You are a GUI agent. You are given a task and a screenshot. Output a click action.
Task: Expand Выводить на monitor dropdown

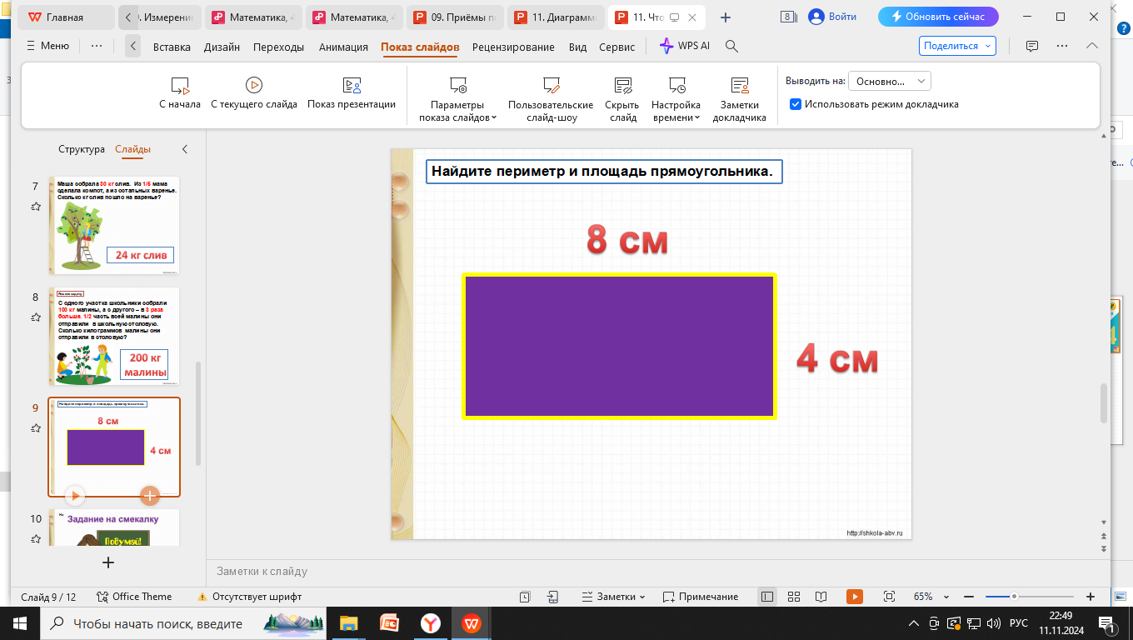point(889,81)
